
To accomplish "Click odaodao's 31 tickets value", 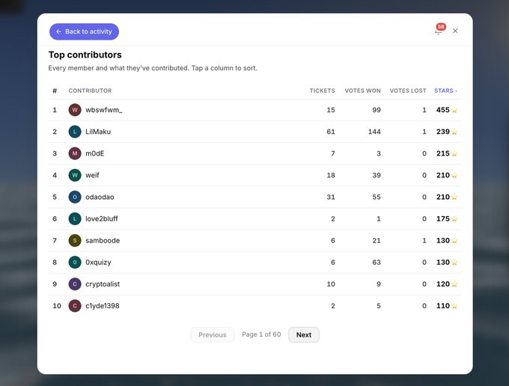I will click(331, 197).
